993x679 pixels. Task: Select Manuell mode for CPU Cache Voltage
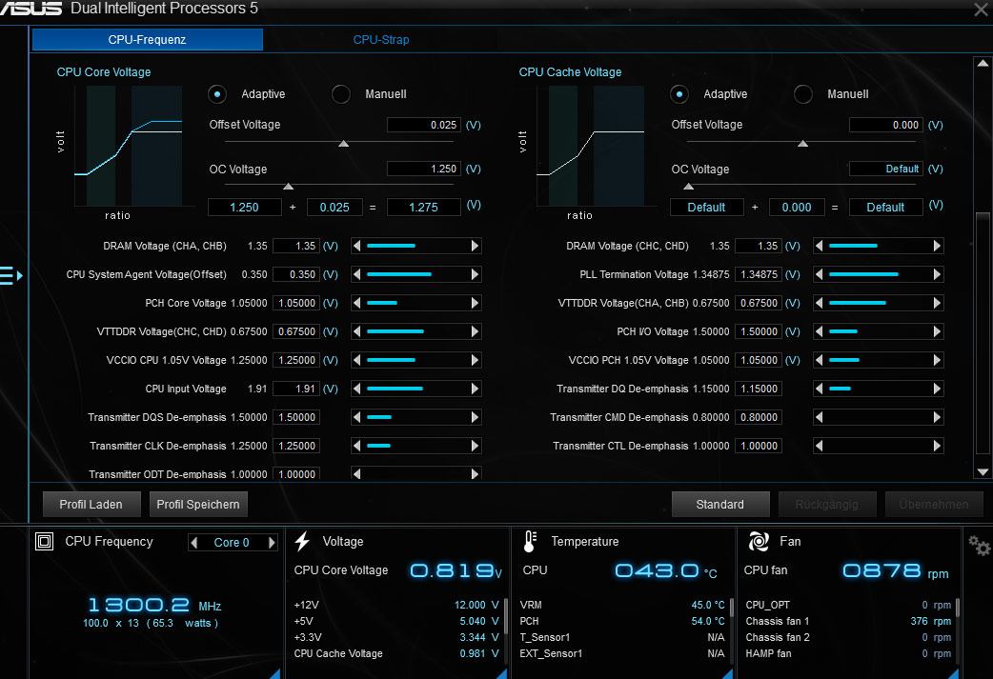[803, 94]
